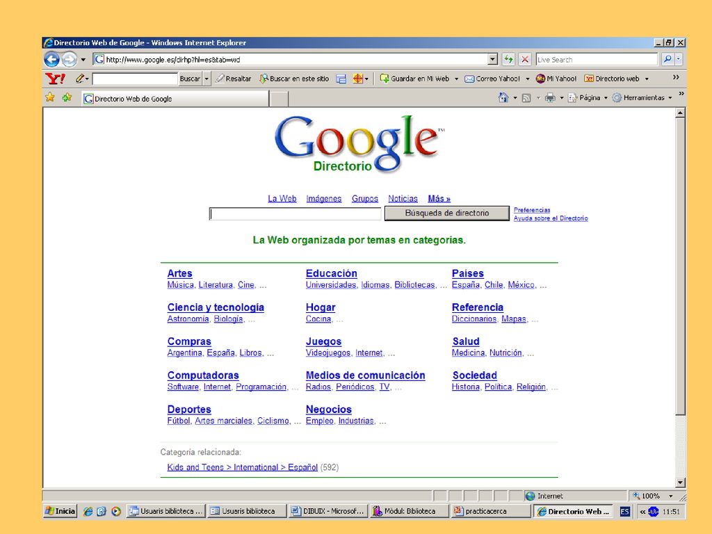This screenshot has height=534, width=712.
Task: Click the Live Search input field
Action: click(x=597, y=59)
